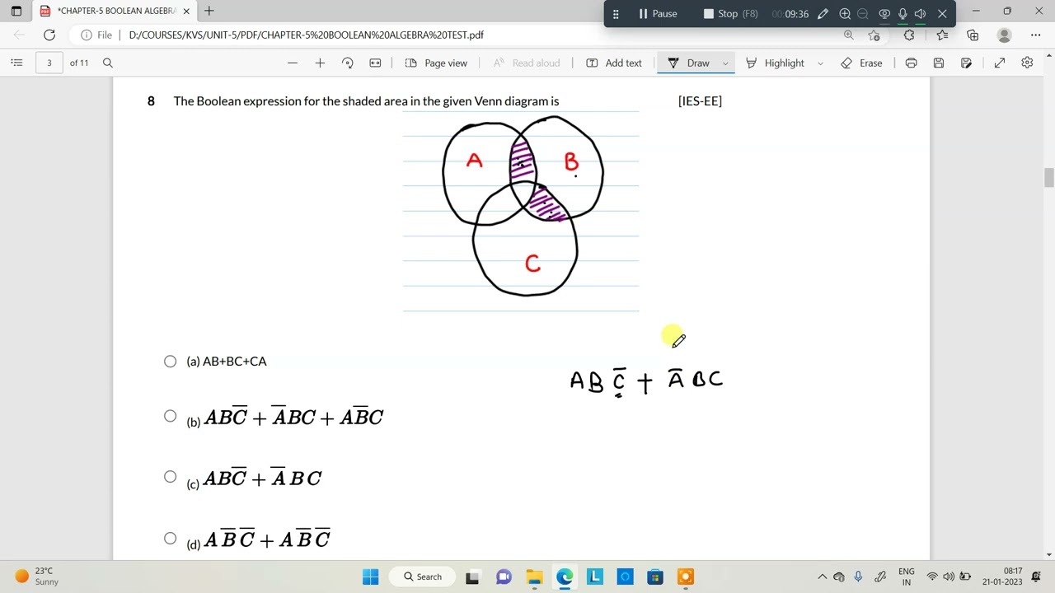The width and height of the screenshot is (1055, 593).
Task: Enter full screen mode for PDF
Action: (x=1000, y=63)
